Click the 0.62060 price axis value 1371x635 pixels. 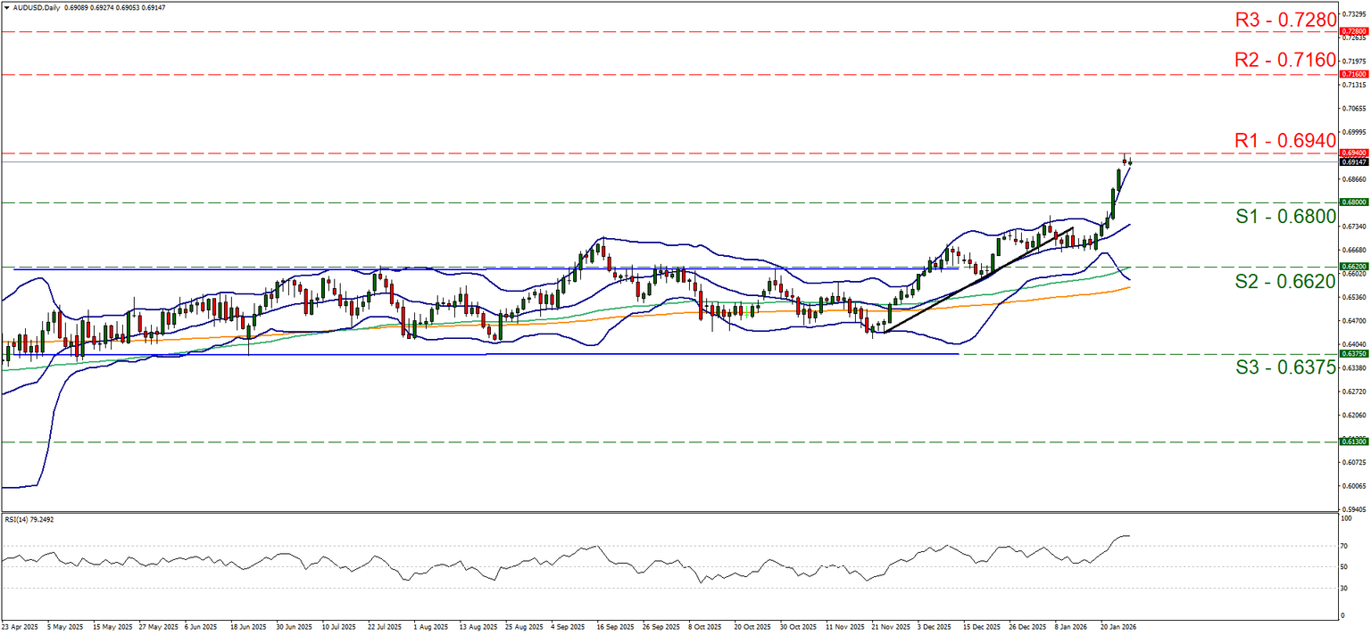tap(1355, 415)
